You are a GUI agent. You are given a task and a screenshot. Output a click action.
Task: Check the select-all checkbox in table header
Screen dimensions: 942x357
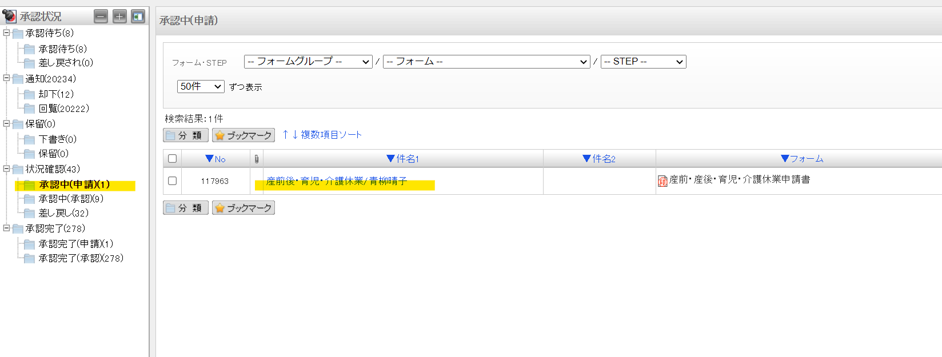click(x=172, y=159)
